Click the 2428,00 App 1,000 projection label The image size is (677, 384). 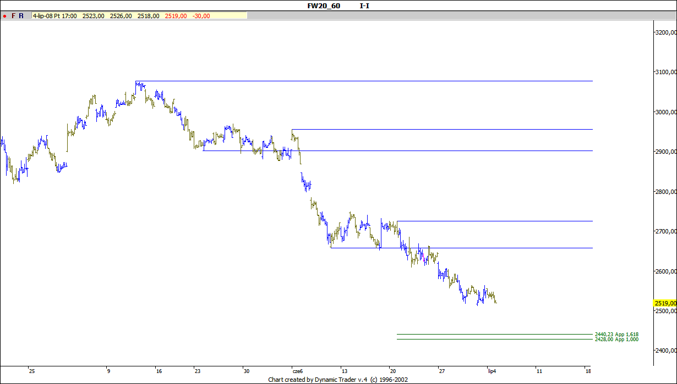pyautogui.click(x=616, y=340)
